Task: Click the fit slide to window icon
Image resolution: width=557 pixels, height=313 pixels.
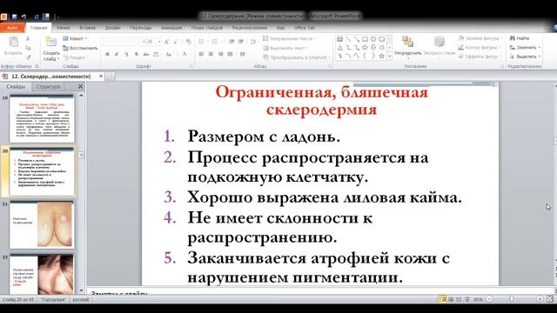Action: point(549,299)
